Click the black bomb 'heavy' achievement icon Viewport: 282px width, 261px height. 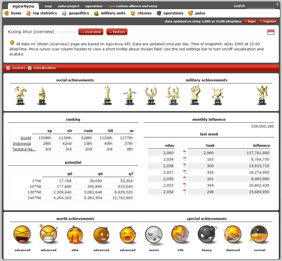click(207, 235)
